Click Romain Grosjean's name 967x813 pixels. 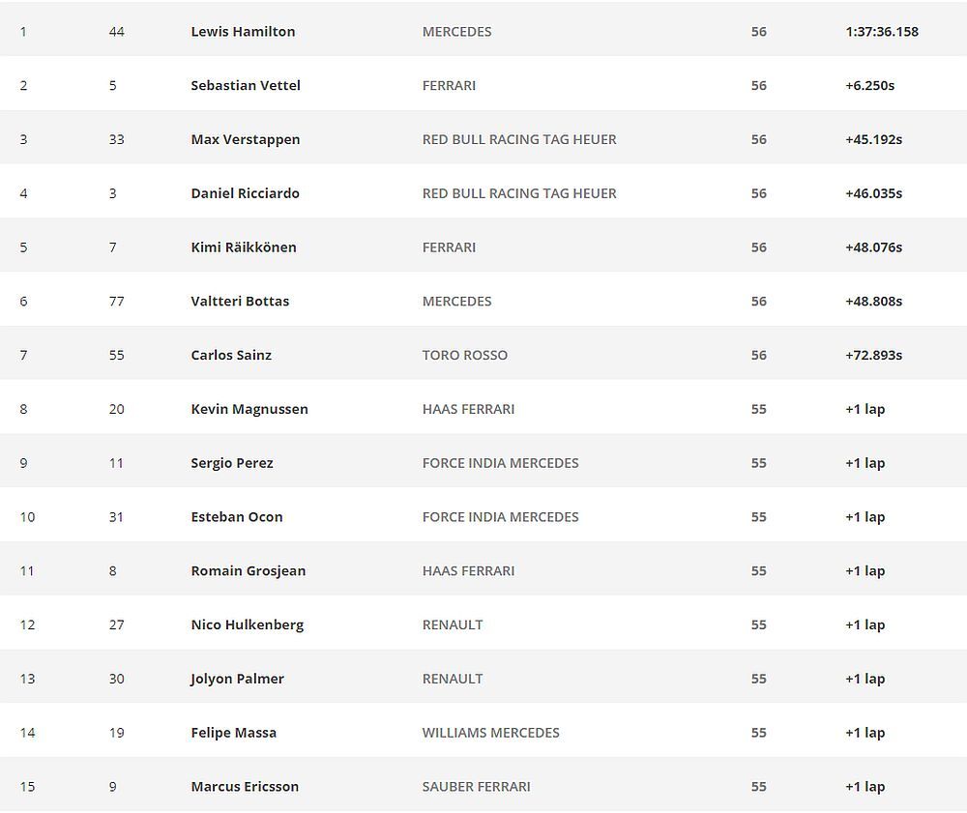tap(248, 571)
